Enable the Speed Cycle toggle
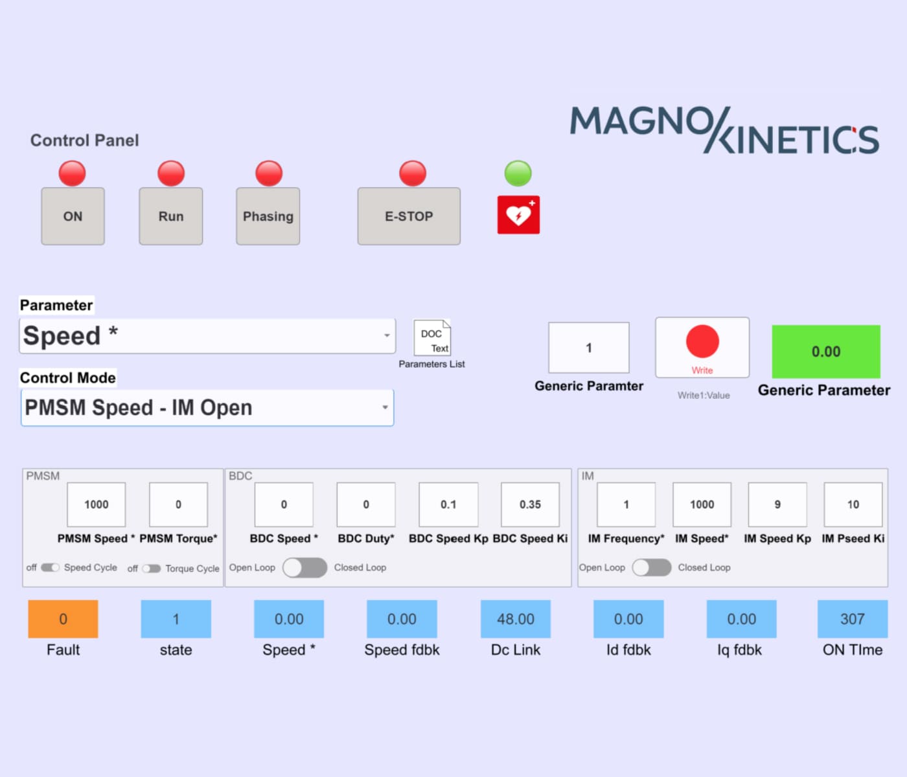This screenshot has width=907, height=777. [49, 568]
